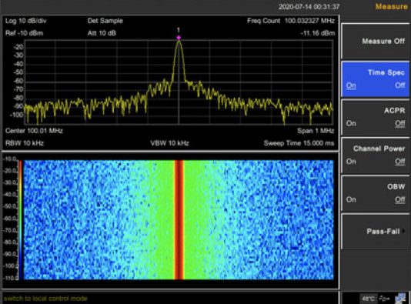Click the red carrier band in spectrogram
411x304 pixels.
click(179, 219)
